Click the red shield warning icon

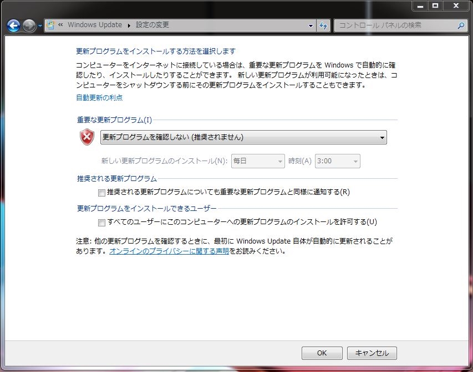tap(87, 137)
